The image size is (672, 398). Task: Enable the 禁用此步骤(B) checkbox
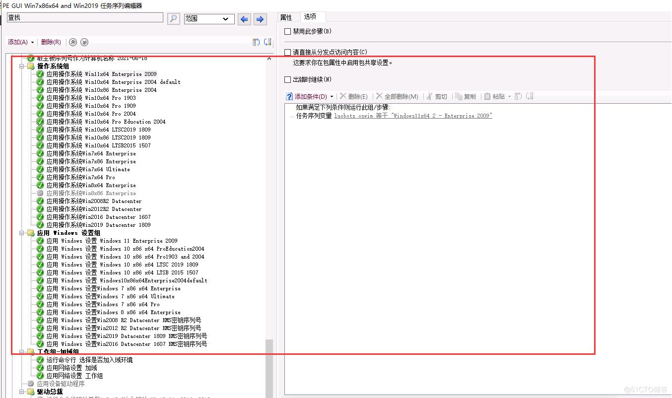286,31
